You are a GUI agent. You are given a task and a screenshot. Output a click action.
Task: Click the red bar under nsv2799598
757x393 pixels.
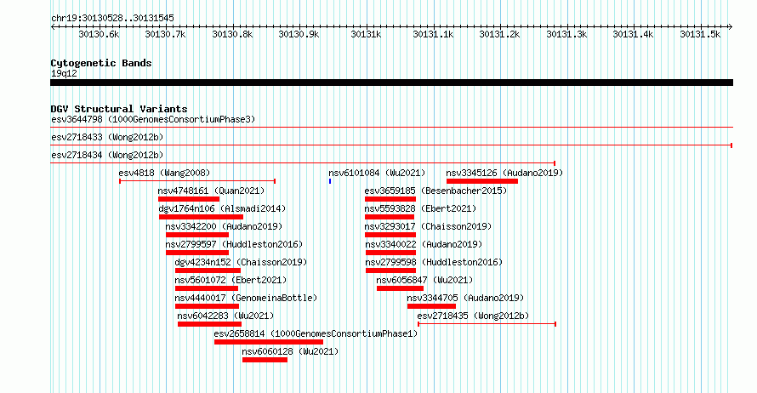click(391, 271)
